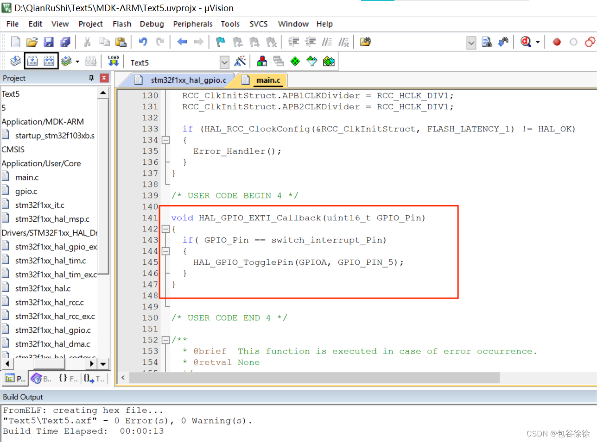597x442 pixels.
Task: Select stm32f1xx_hal_dma.c in the project tree
Action: tap(53, 344)
